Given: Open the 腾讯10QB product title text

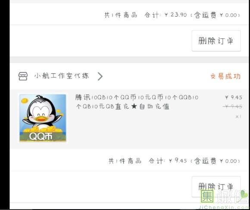Looking at the screenshot, I should point(137,102).
